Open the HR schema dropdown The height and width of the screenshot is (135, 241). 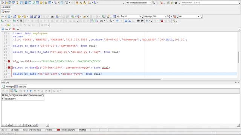(198, 16)
